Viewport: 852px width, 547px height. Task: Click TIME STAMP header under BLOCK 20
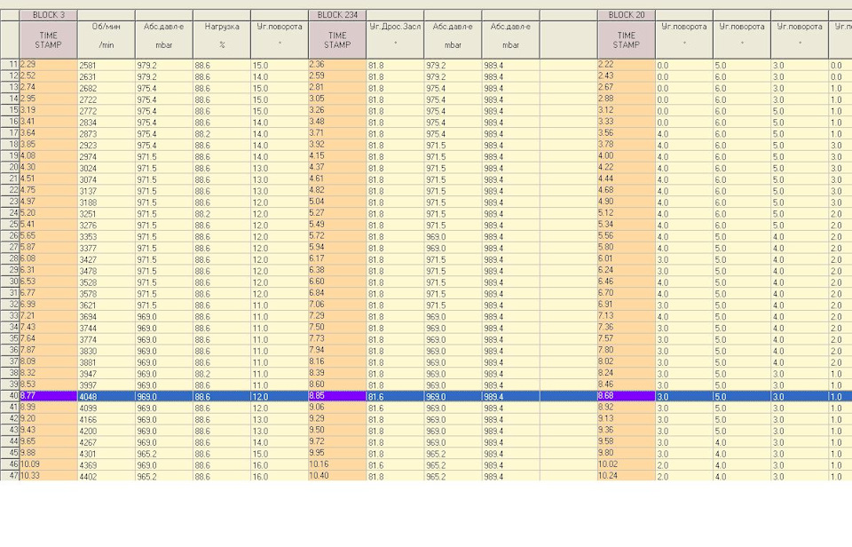[627, 40]
